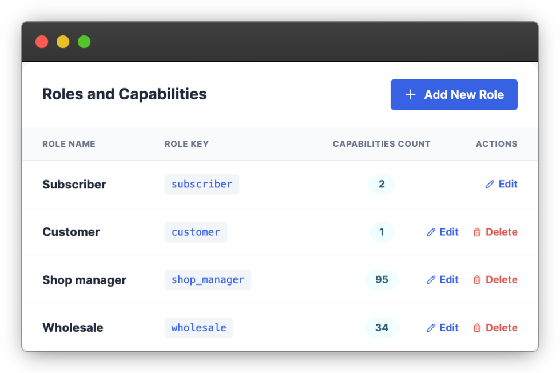Close the window with red button
Screen dimensions: 560x373
point(42,42)
